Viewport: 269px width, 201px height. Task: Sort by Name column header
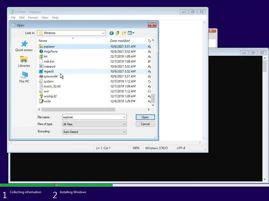[x=73, y=41]
